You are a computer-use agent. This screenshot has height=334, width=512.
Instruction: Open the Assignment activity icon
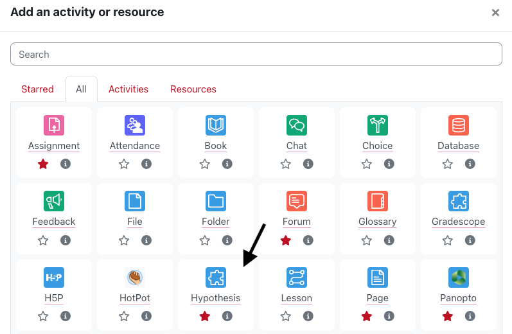[x=54, y=125]
